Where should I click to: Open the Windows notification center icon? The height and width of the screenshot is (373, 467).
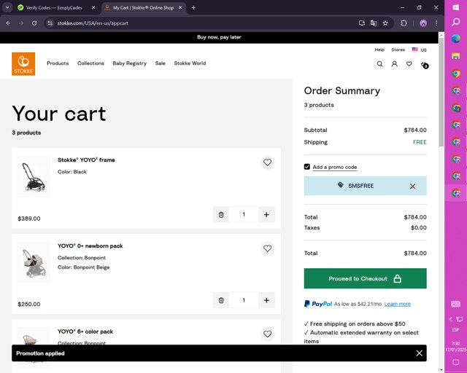coord(455,362)
